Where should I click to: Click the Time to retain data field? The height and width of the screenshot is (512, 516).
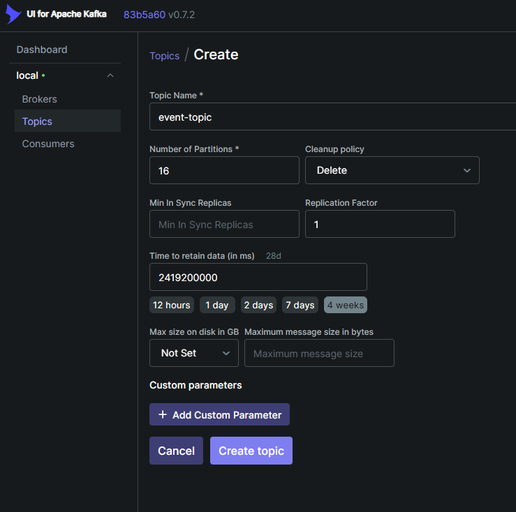(x=258, y=277)
